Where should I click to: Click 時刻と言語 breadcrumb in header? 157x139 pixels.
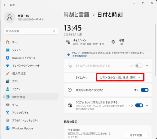[x=77, y=15]
